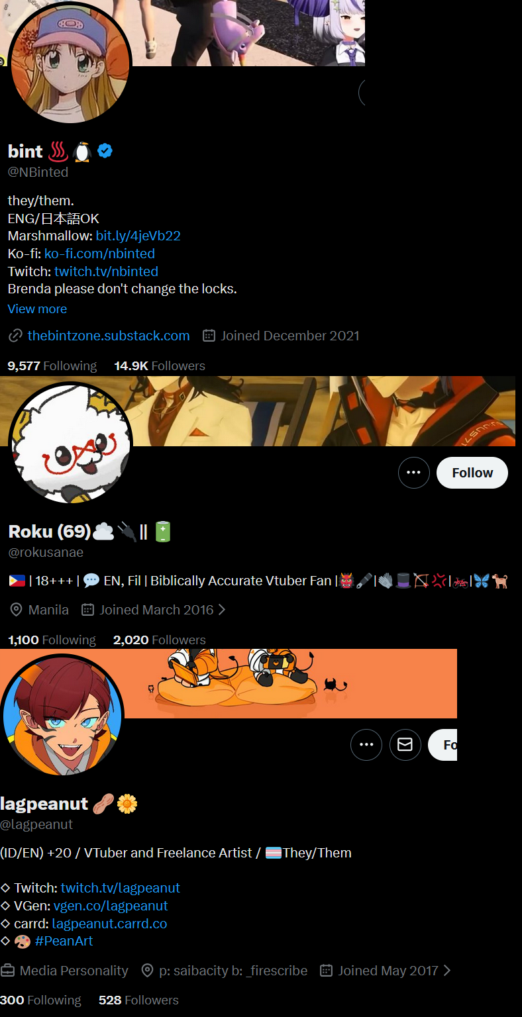Expand lagpeanut's Joined May 2017 chevron
This screenshot has width=522, height=1017.
pyautogui.click(x=446, y=971)
